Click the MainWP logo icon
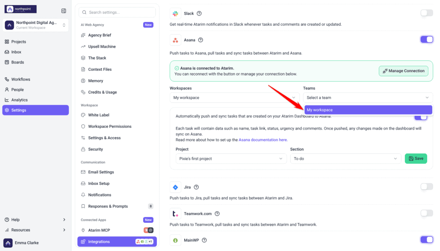The image size is (440, 251). (x=175, y=240)
